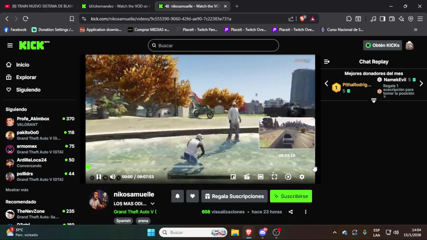
Task: Reload the current page
Action: pos(25,19)
